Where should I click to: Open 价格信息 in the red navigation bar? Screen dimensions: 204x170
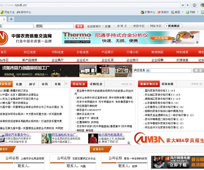[83, 52]
